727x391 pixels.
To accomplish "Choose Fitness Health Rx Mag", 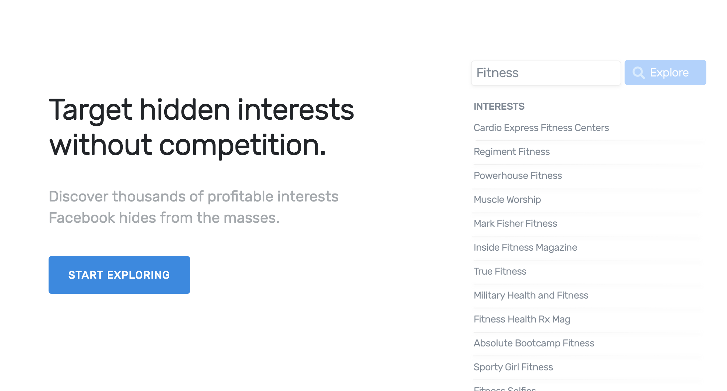I will [x=522, y=319].
